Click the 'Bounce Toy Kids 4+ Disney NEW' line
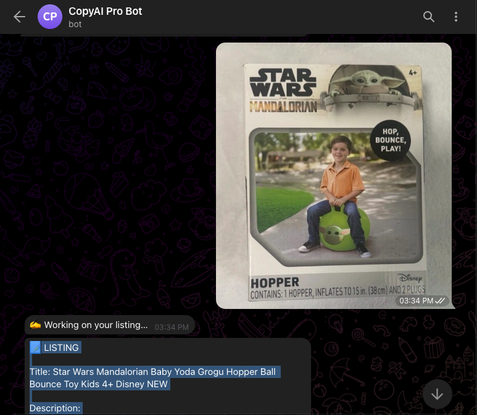The height and width of the screenshot is (415, 477). point(99,384)
